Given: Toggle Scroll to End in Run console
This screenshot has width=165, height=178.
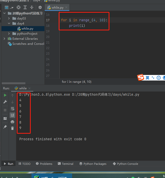Looking at the screenshot, I should pyautogui.click(x=12, y=115).
